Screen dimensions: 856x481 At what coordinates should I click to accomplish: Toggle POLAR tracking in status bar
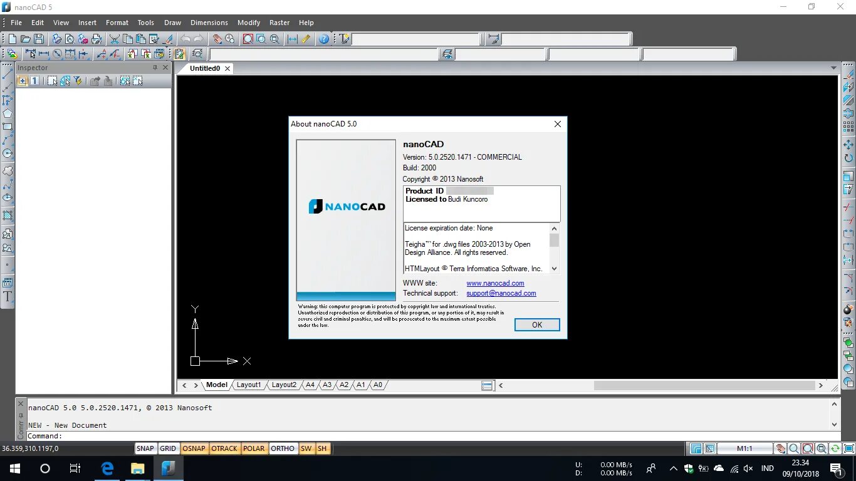tap(254, 448)
